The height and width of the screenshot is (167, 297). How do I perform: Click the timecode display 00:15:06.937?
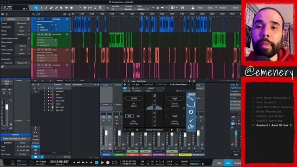point(59,162)
